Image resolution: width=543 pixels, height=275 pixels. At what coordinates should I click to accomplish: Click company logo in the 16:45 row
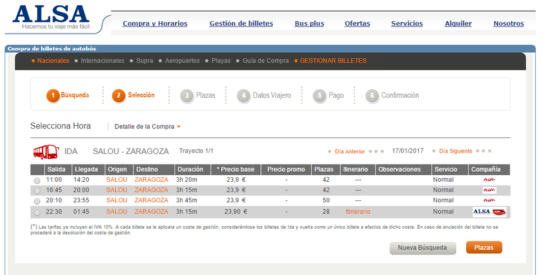(489, 190)
